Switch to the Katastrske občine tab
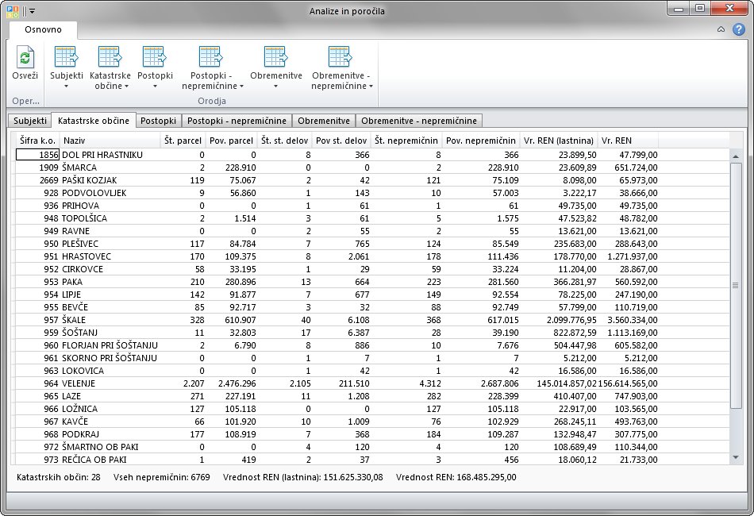This screenshot has width=754, height=516. point(94,120)
